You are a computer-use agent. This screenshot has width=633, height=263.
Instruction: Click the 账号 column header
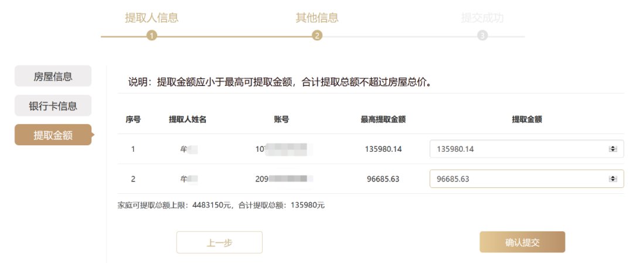281,119
